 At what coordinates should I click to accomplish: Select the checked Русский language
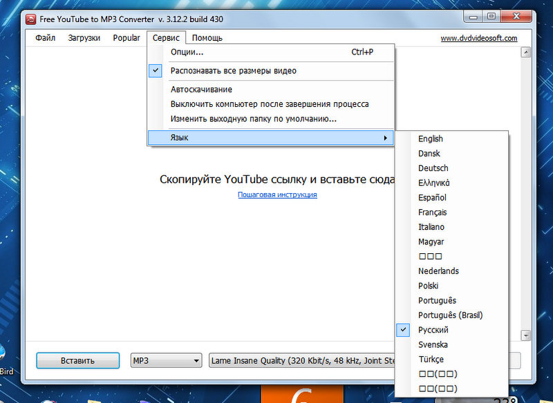click(x=452, y=330)
